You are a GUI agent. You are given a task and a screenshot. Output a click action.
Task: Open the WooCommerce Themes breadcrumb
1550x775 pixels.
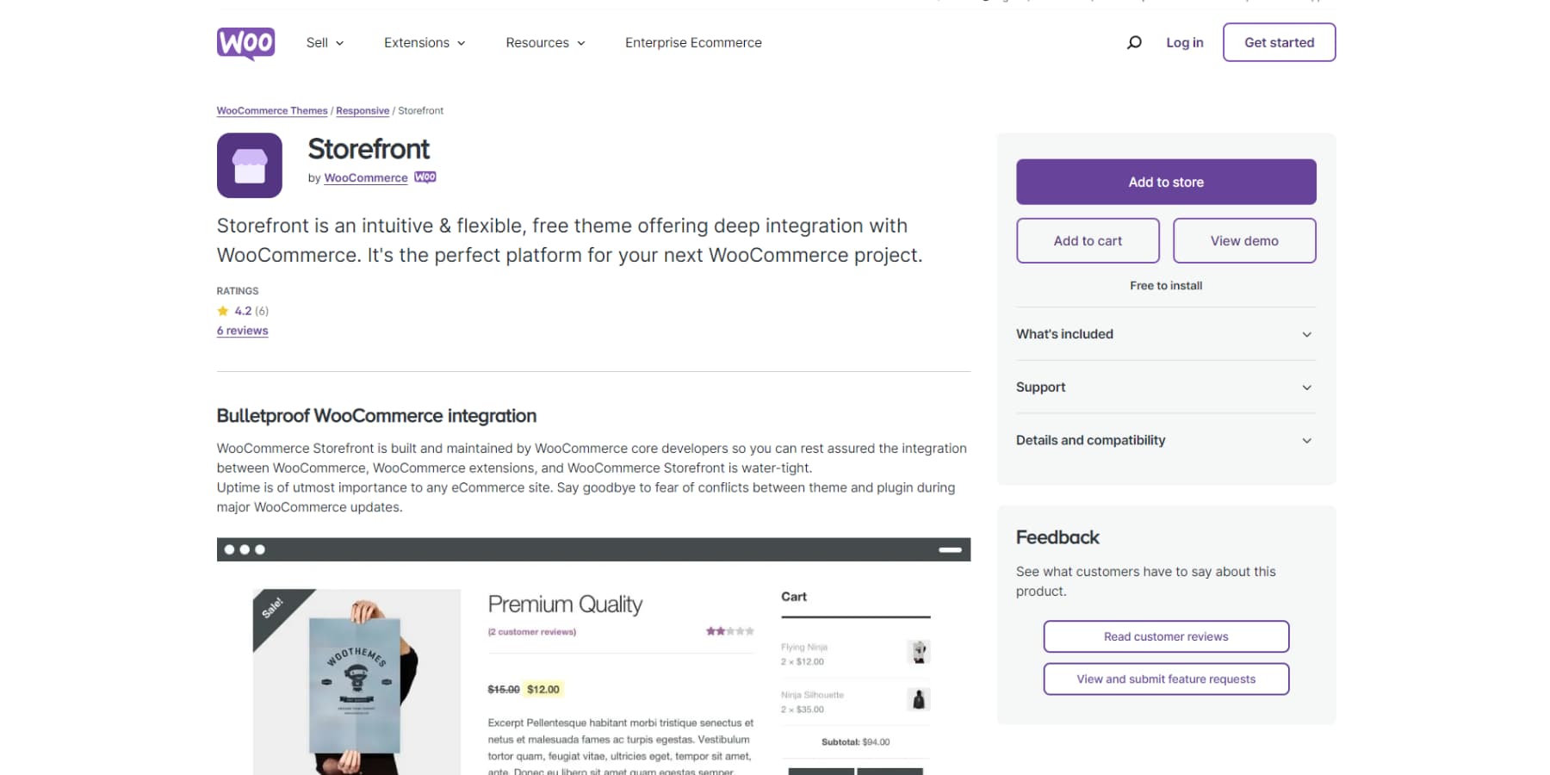point(271,110)
